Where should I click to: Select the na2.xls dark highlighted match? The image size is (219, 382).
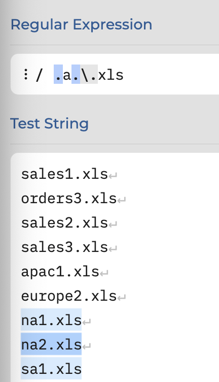(x=51, y=344)
